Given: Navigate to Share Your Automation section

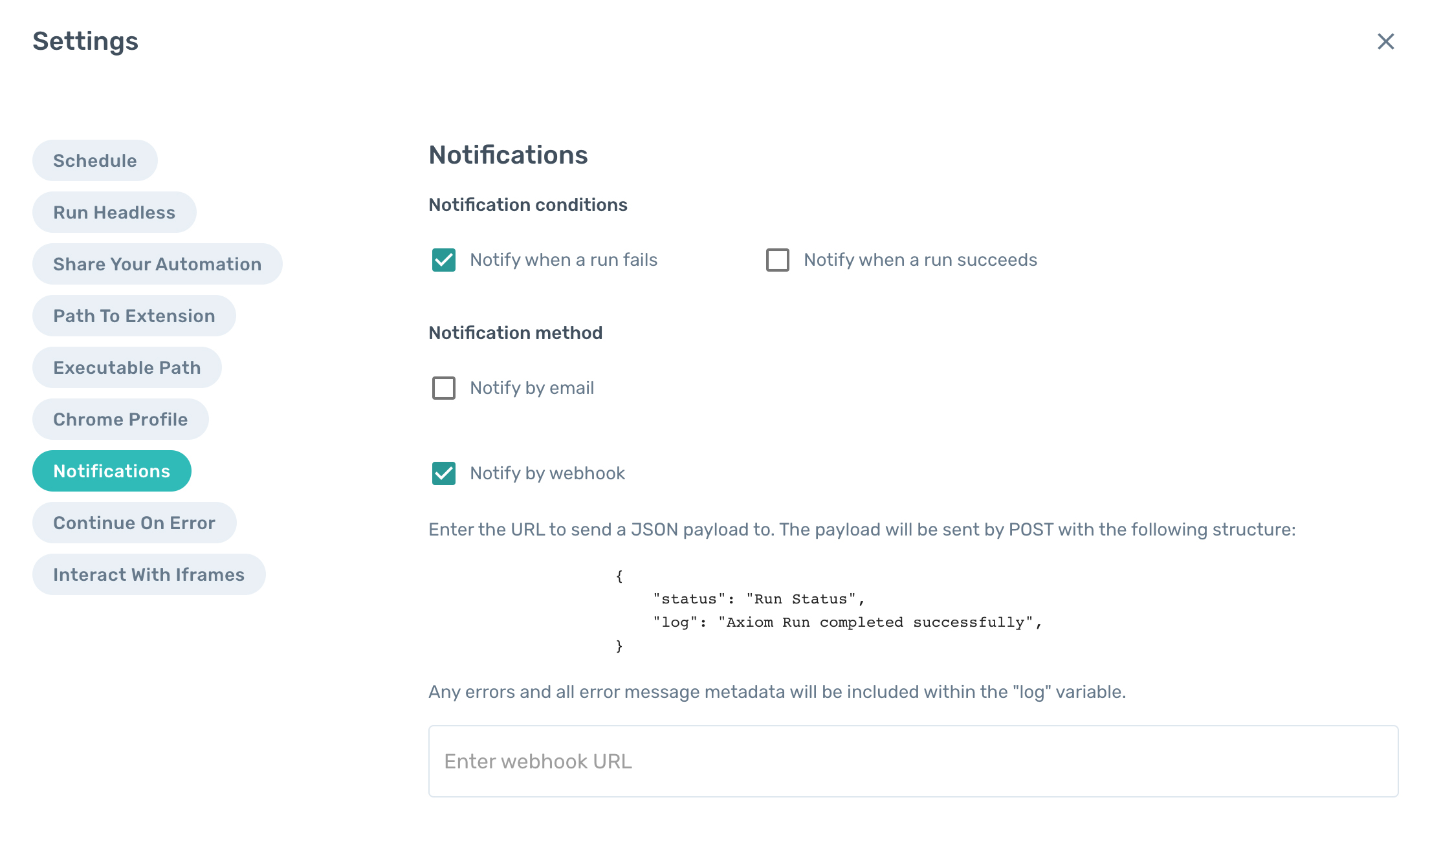Looking at the screenshot, I should (x=157, y=263).
